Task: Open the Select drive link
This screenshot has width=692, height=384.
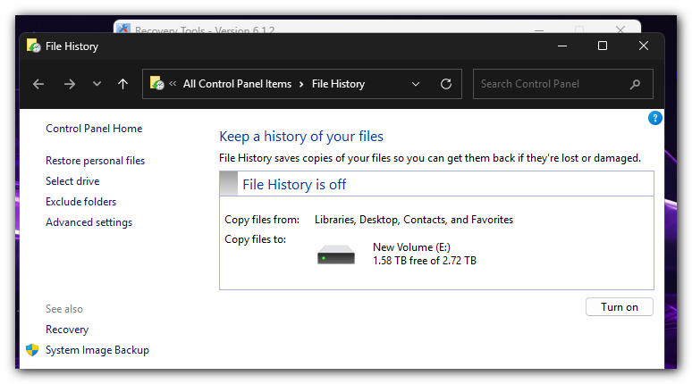Action: click(72, 181)
